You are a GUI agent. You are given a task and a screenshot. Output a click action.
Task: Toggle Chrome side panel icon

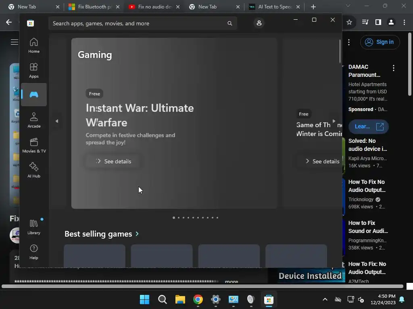click(378, 23)
